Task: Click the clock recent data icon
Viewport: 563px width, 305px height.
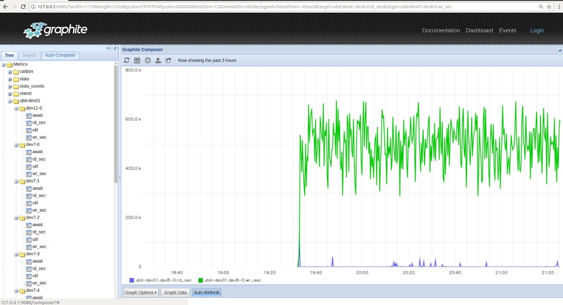Action: click(147, 61)
